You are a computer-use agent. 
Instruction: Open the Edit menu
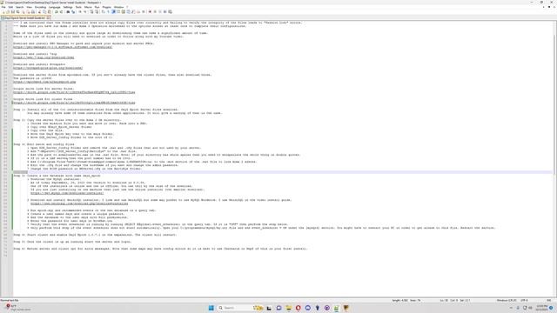click(x=10, y=7)
